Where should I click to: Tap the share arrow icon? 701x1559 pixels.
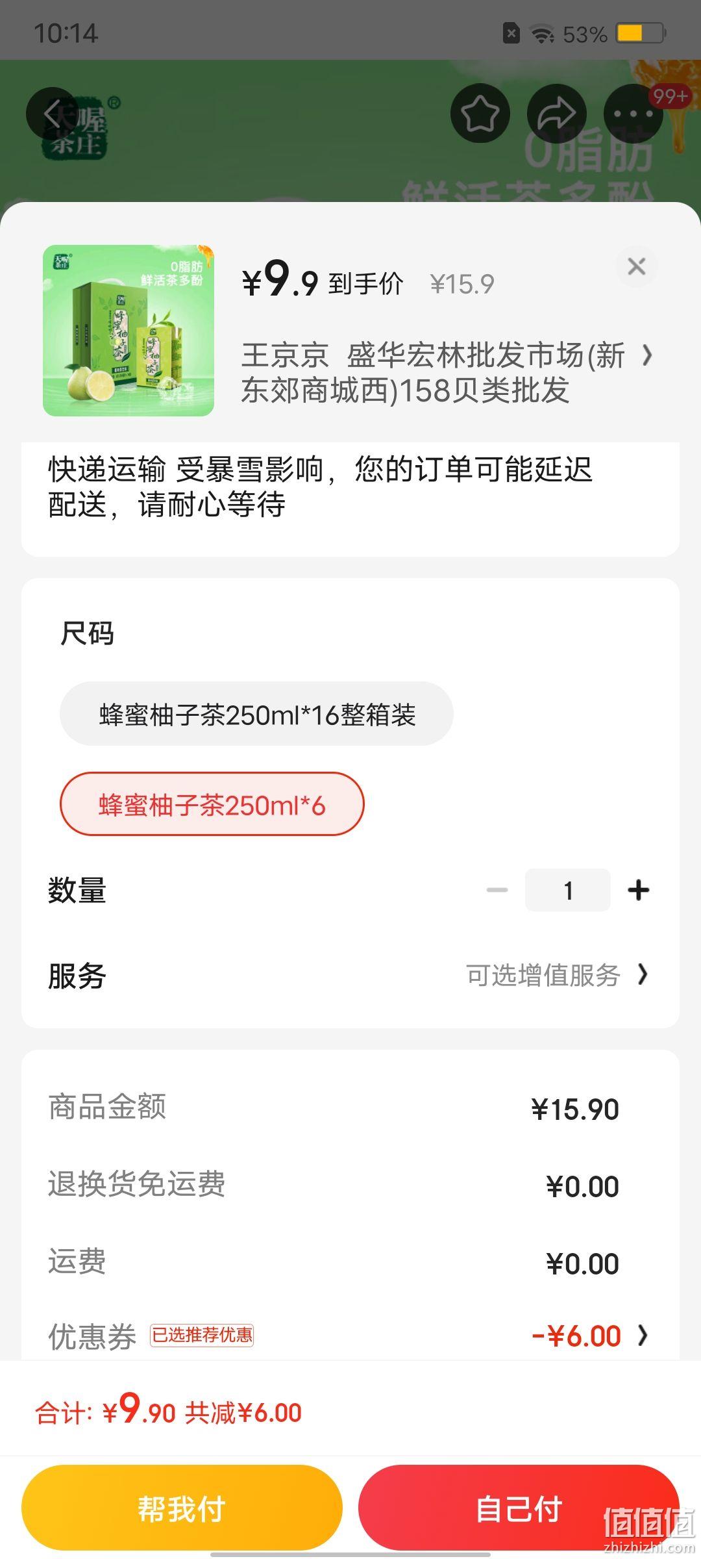pyautogui.click(x=557, y=114)
